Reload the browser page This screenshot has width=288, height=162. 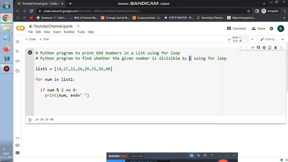pos(31,11)
